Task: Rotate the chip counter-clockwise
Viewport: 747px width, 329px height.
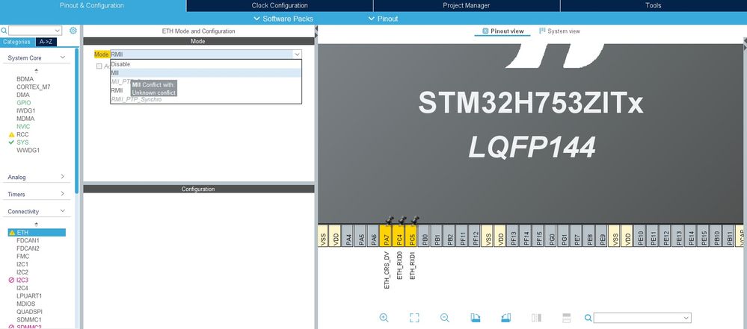Action: [x=506, y=318]
